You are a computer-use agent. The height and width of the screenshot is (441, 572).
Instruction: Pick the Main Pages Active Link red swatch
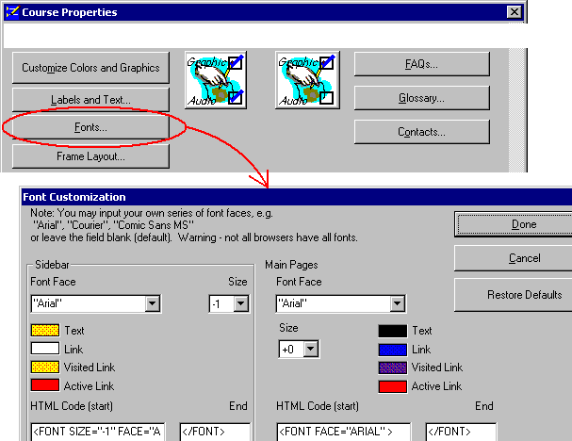(393, 386)
